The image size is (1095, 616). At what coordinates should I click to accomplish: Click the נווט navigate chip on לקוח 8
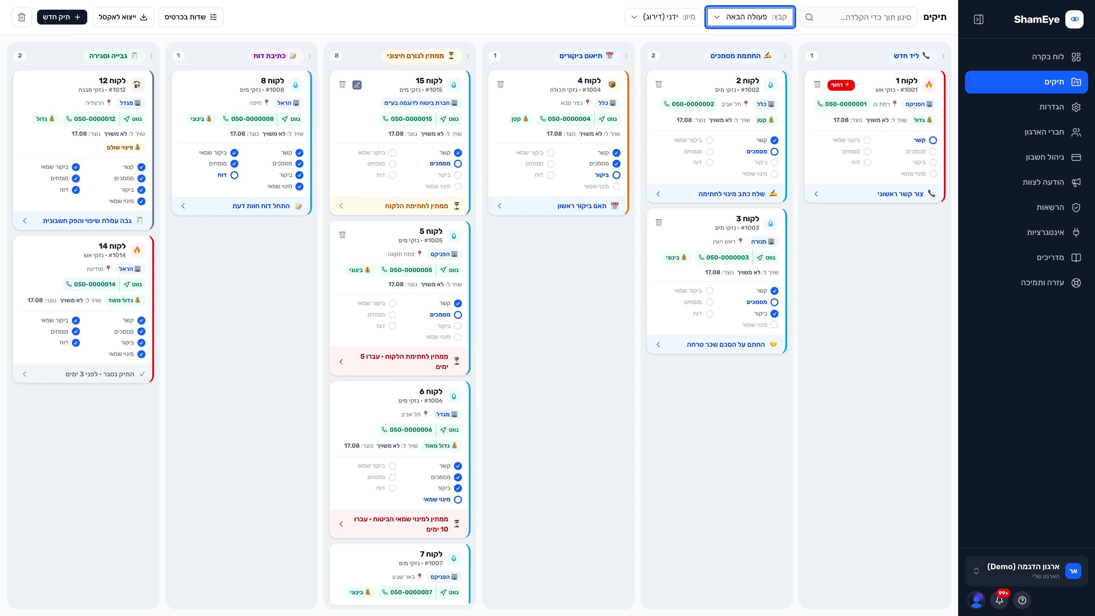pyautogui.click(x=291, y=119)
